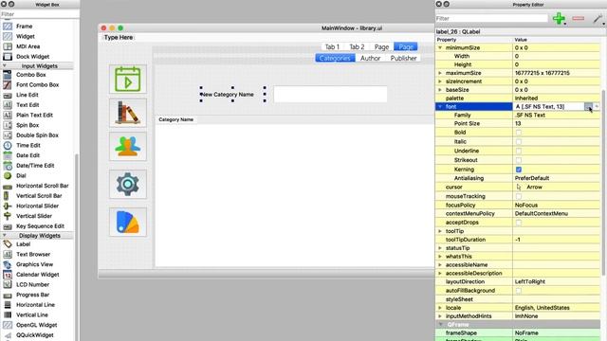This screenshot has height=341, width=607.
Task: Expand the locale property
Action: 440,308
